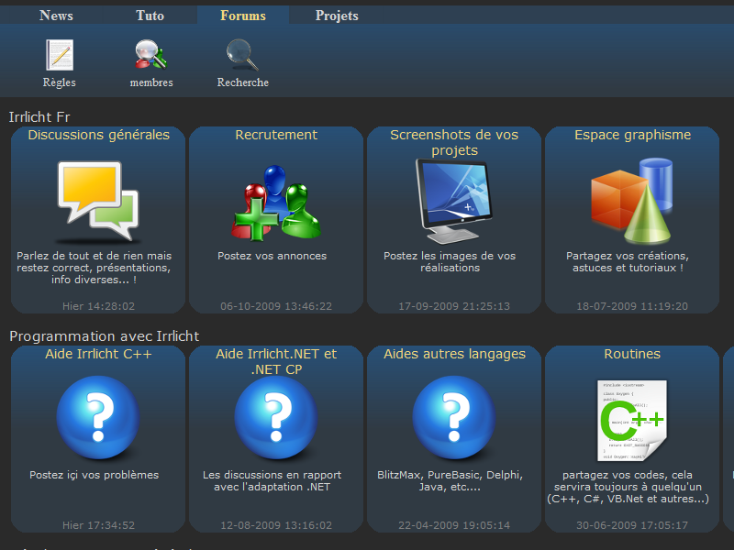The image size is (734, 550).
Task: Click the Discussions générales speech bubbles icon
Action: (98, 202)
